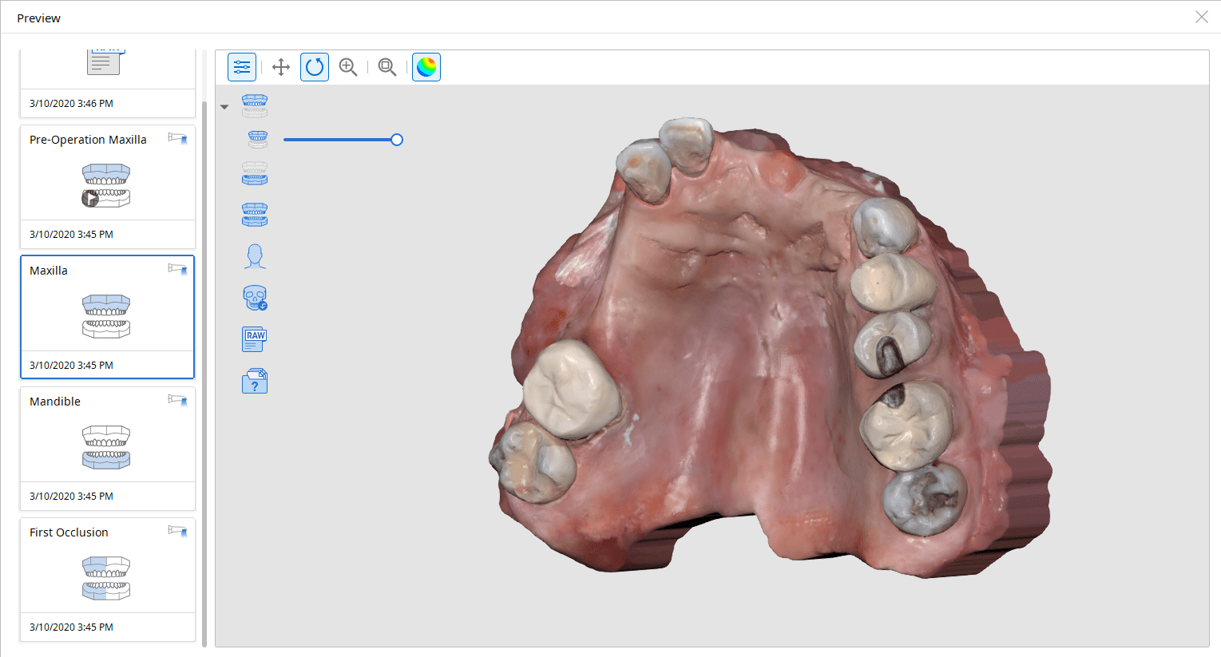Image resolution: width=1221 pixels, height=657 pixels.
Task: Click the unknown files folder icon
Action: 254,381
